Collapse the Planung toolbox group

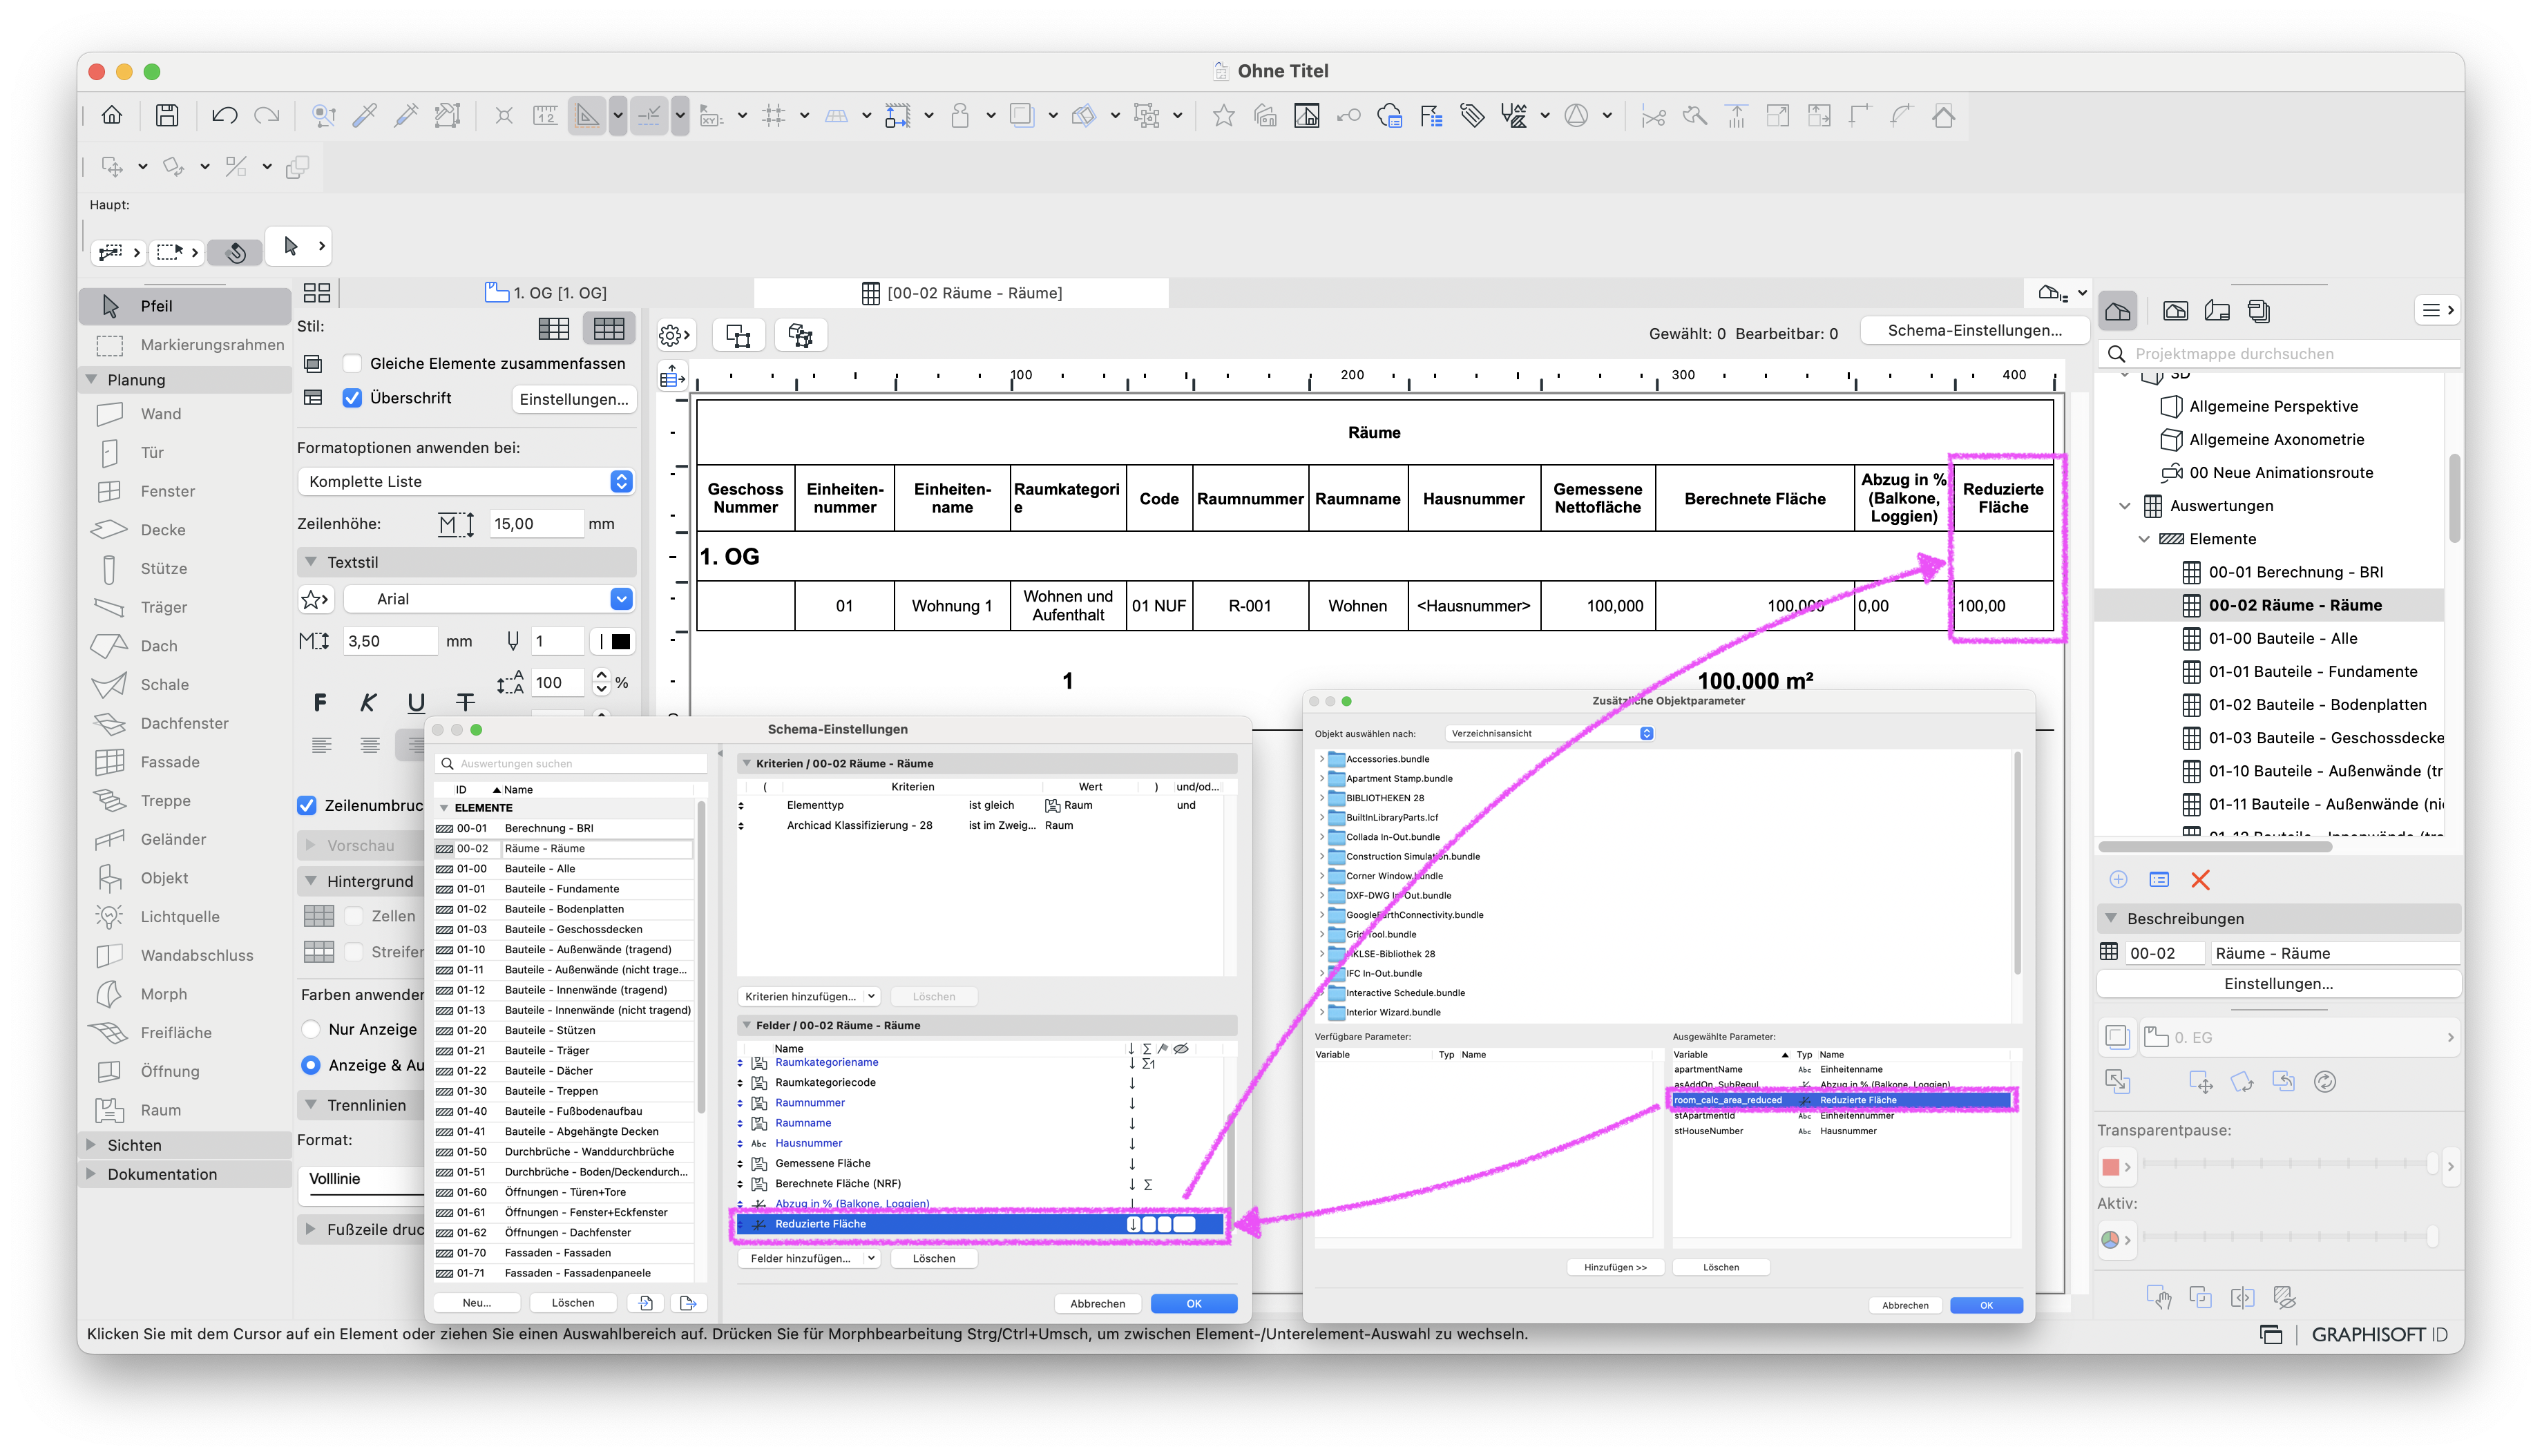92,380
